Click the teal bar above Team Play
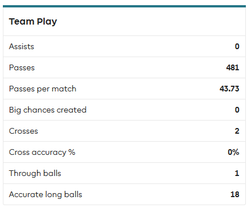 coord(124,6)
